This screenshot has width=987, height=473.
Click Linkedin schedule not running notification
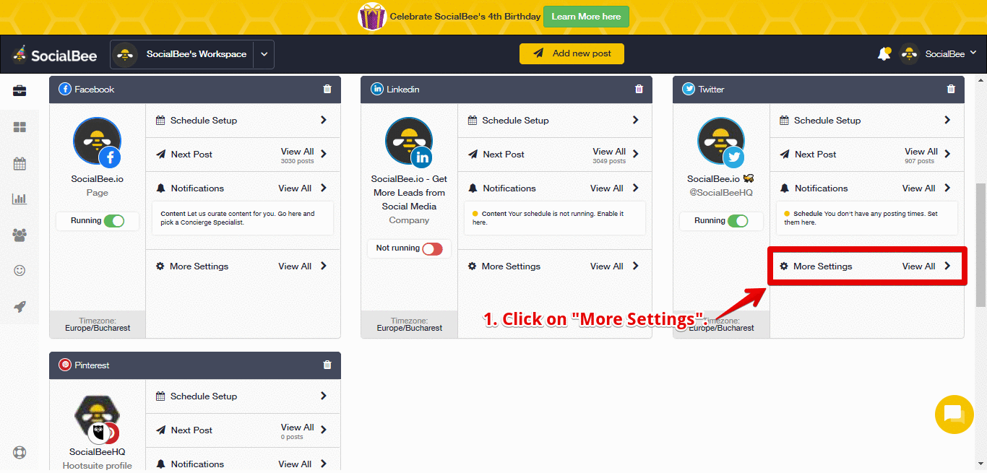555,218
